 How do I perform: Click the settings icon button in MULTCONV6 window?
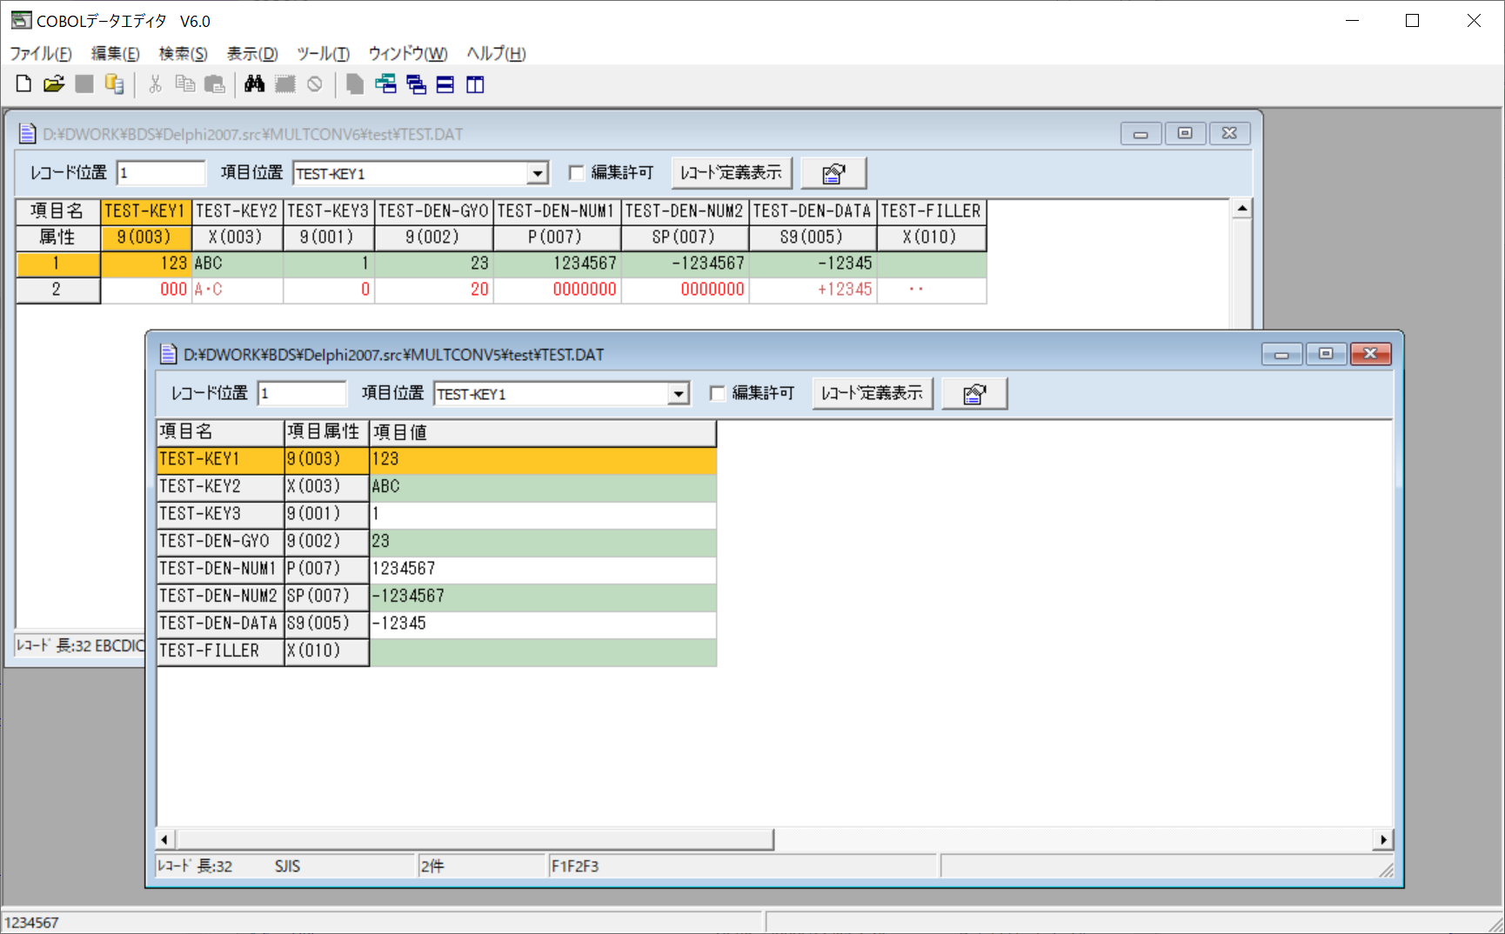(833, 173)
